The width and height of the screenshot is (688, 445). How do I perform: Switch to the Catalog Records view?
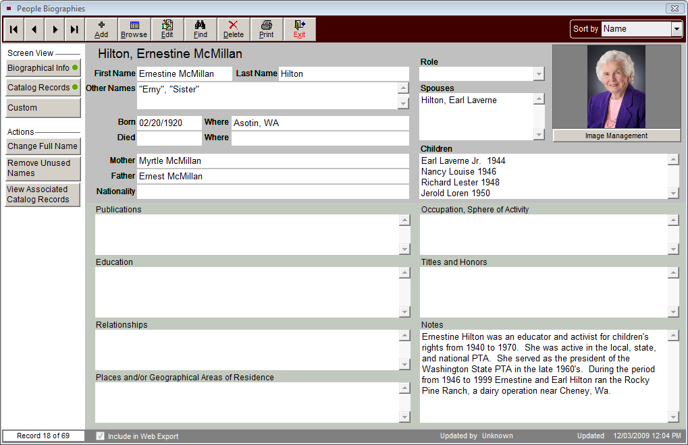point(43,88)
